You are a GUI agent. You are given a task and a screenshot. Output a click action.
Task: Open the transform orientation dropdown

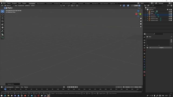(64, 6)
